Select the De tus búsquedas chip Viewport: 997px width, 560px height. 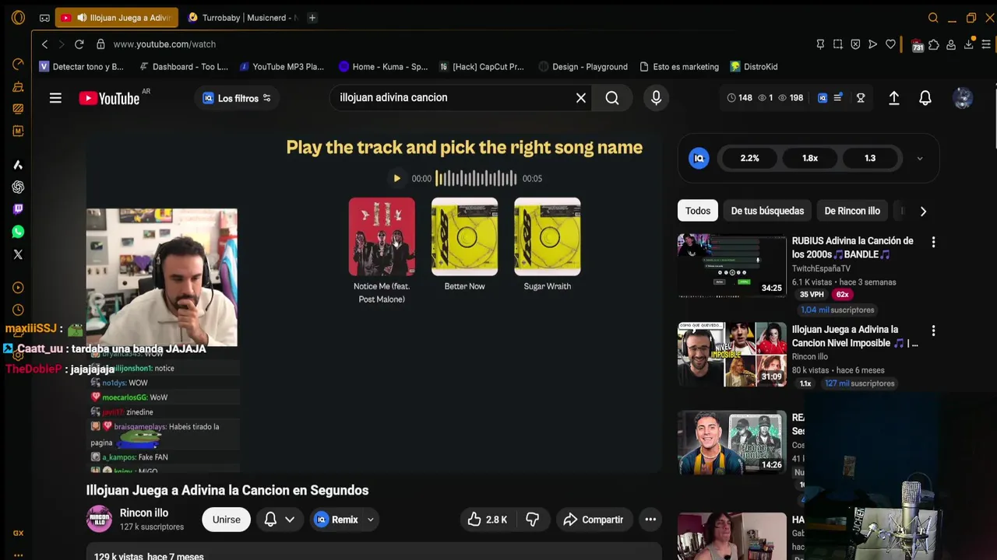(x=767, y=211)
